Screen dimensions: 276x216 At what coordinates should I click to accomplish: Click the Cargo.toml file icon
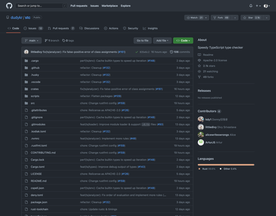[26, 167]
